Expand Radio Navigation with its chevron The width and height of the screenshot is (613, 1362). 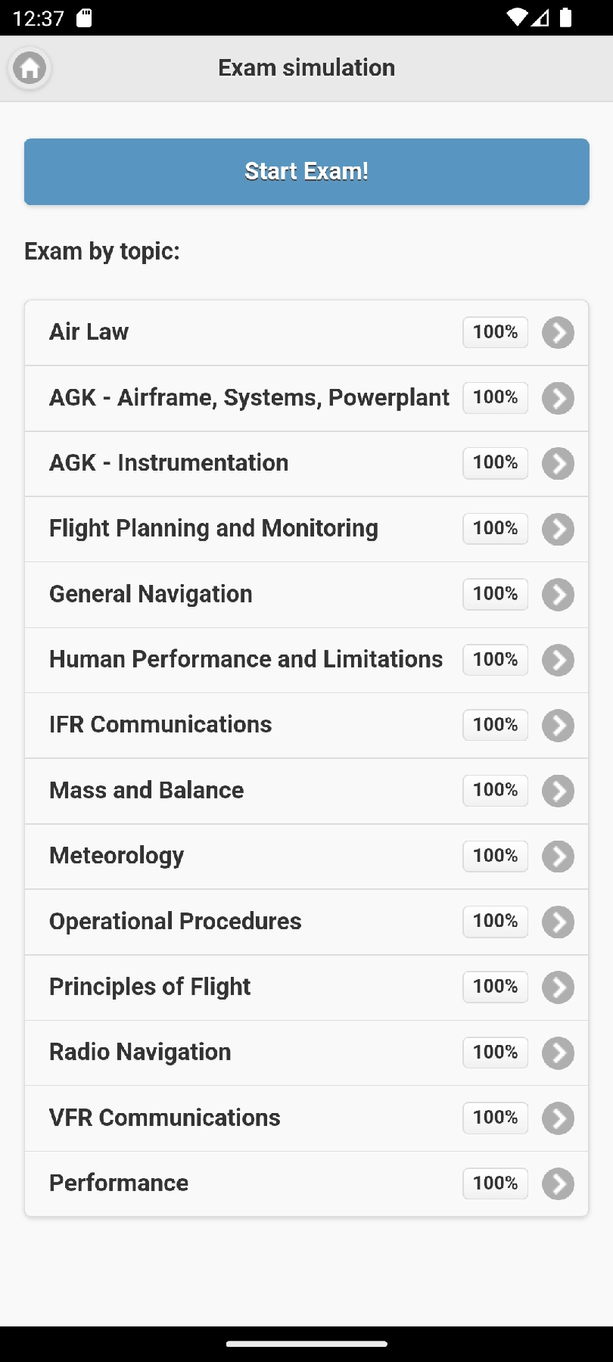tap(558, 1053)
